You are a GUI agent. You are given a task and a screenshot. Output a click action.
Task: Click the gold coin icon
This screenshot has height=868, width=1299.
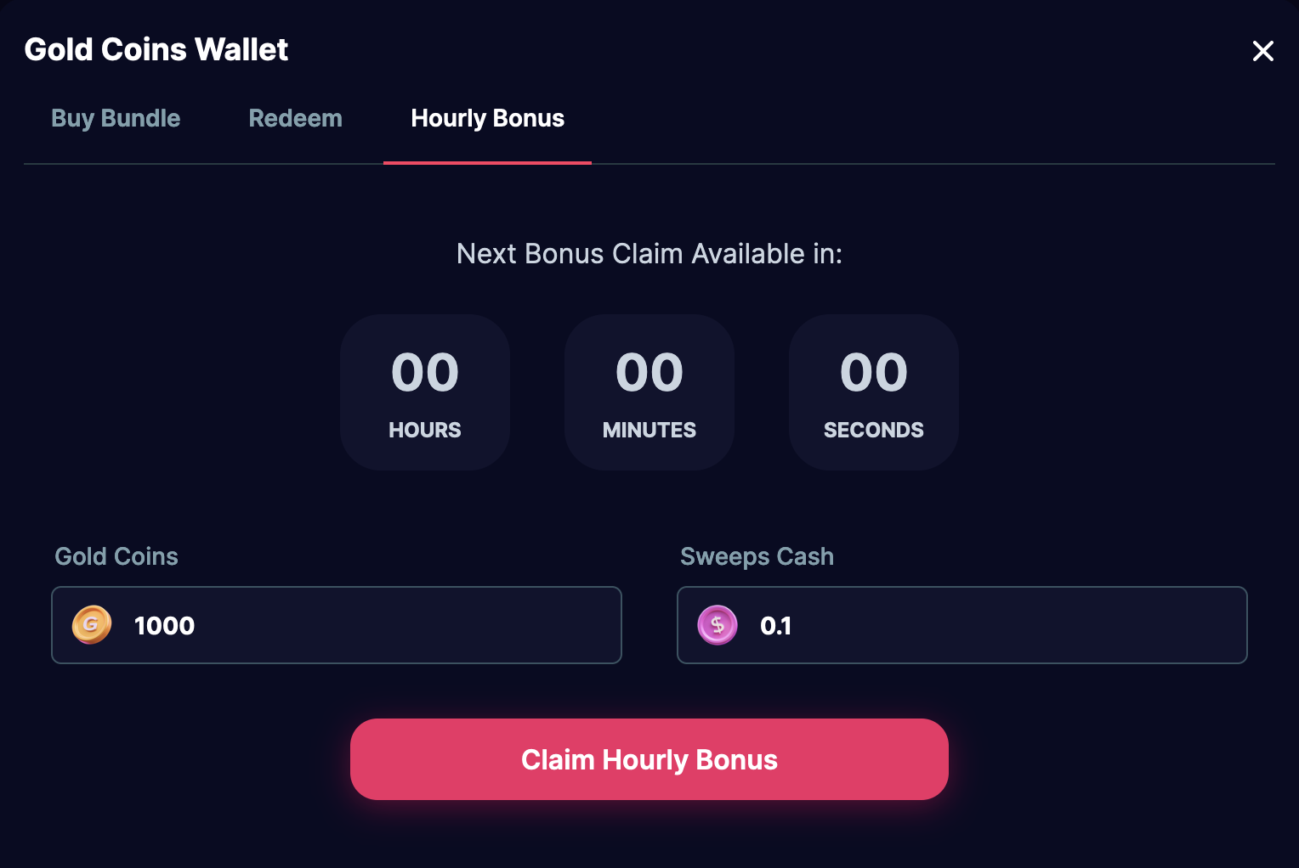pos(92,625)
